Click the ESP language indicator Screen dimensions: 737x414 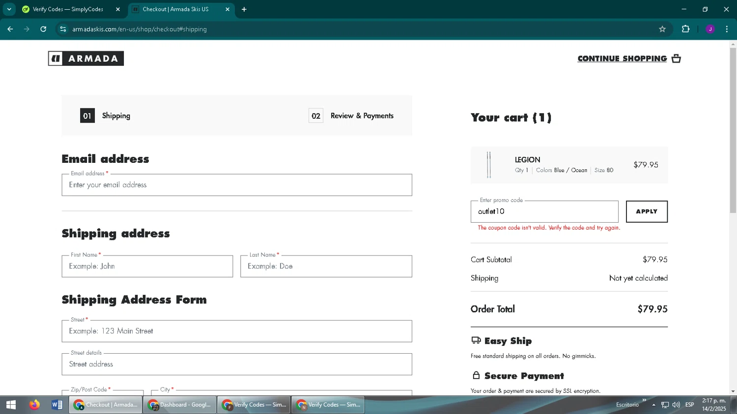click(x=690, y=405)
